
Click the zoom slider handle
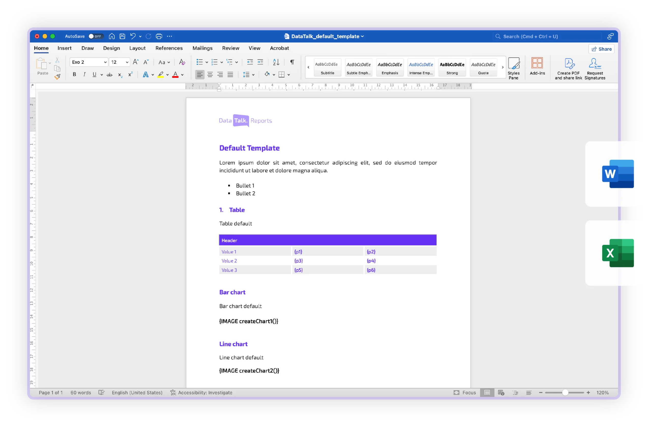[565, 392]
